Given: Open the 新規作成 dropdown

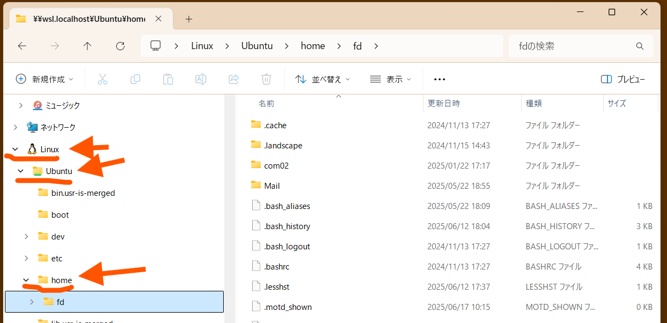Looking at the screenshot, I should pos(45,79).
